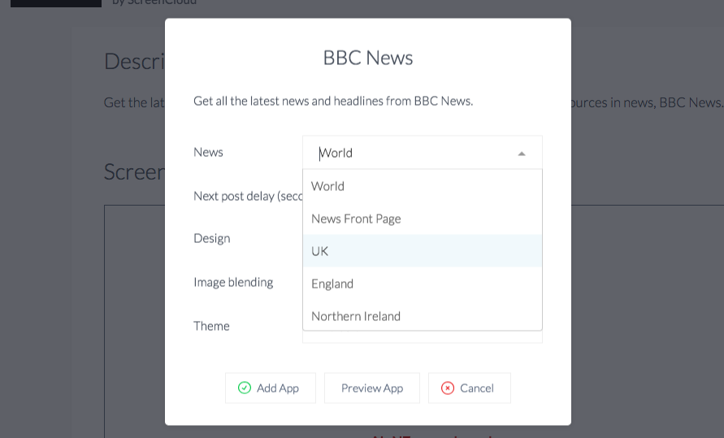Click the 'Get all the latest news' description
This screenshot has height=438, width=724.
pos(333,101)
